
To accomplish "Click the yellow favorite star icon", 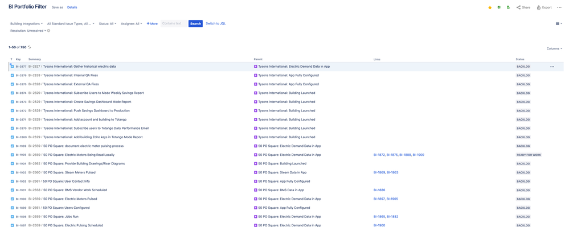I will click(x=490, y=7).
